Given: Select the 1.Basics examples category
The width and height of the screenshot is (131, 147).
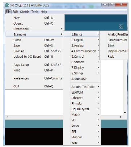Looking at the screenshot, I should (x=81, y=34).
